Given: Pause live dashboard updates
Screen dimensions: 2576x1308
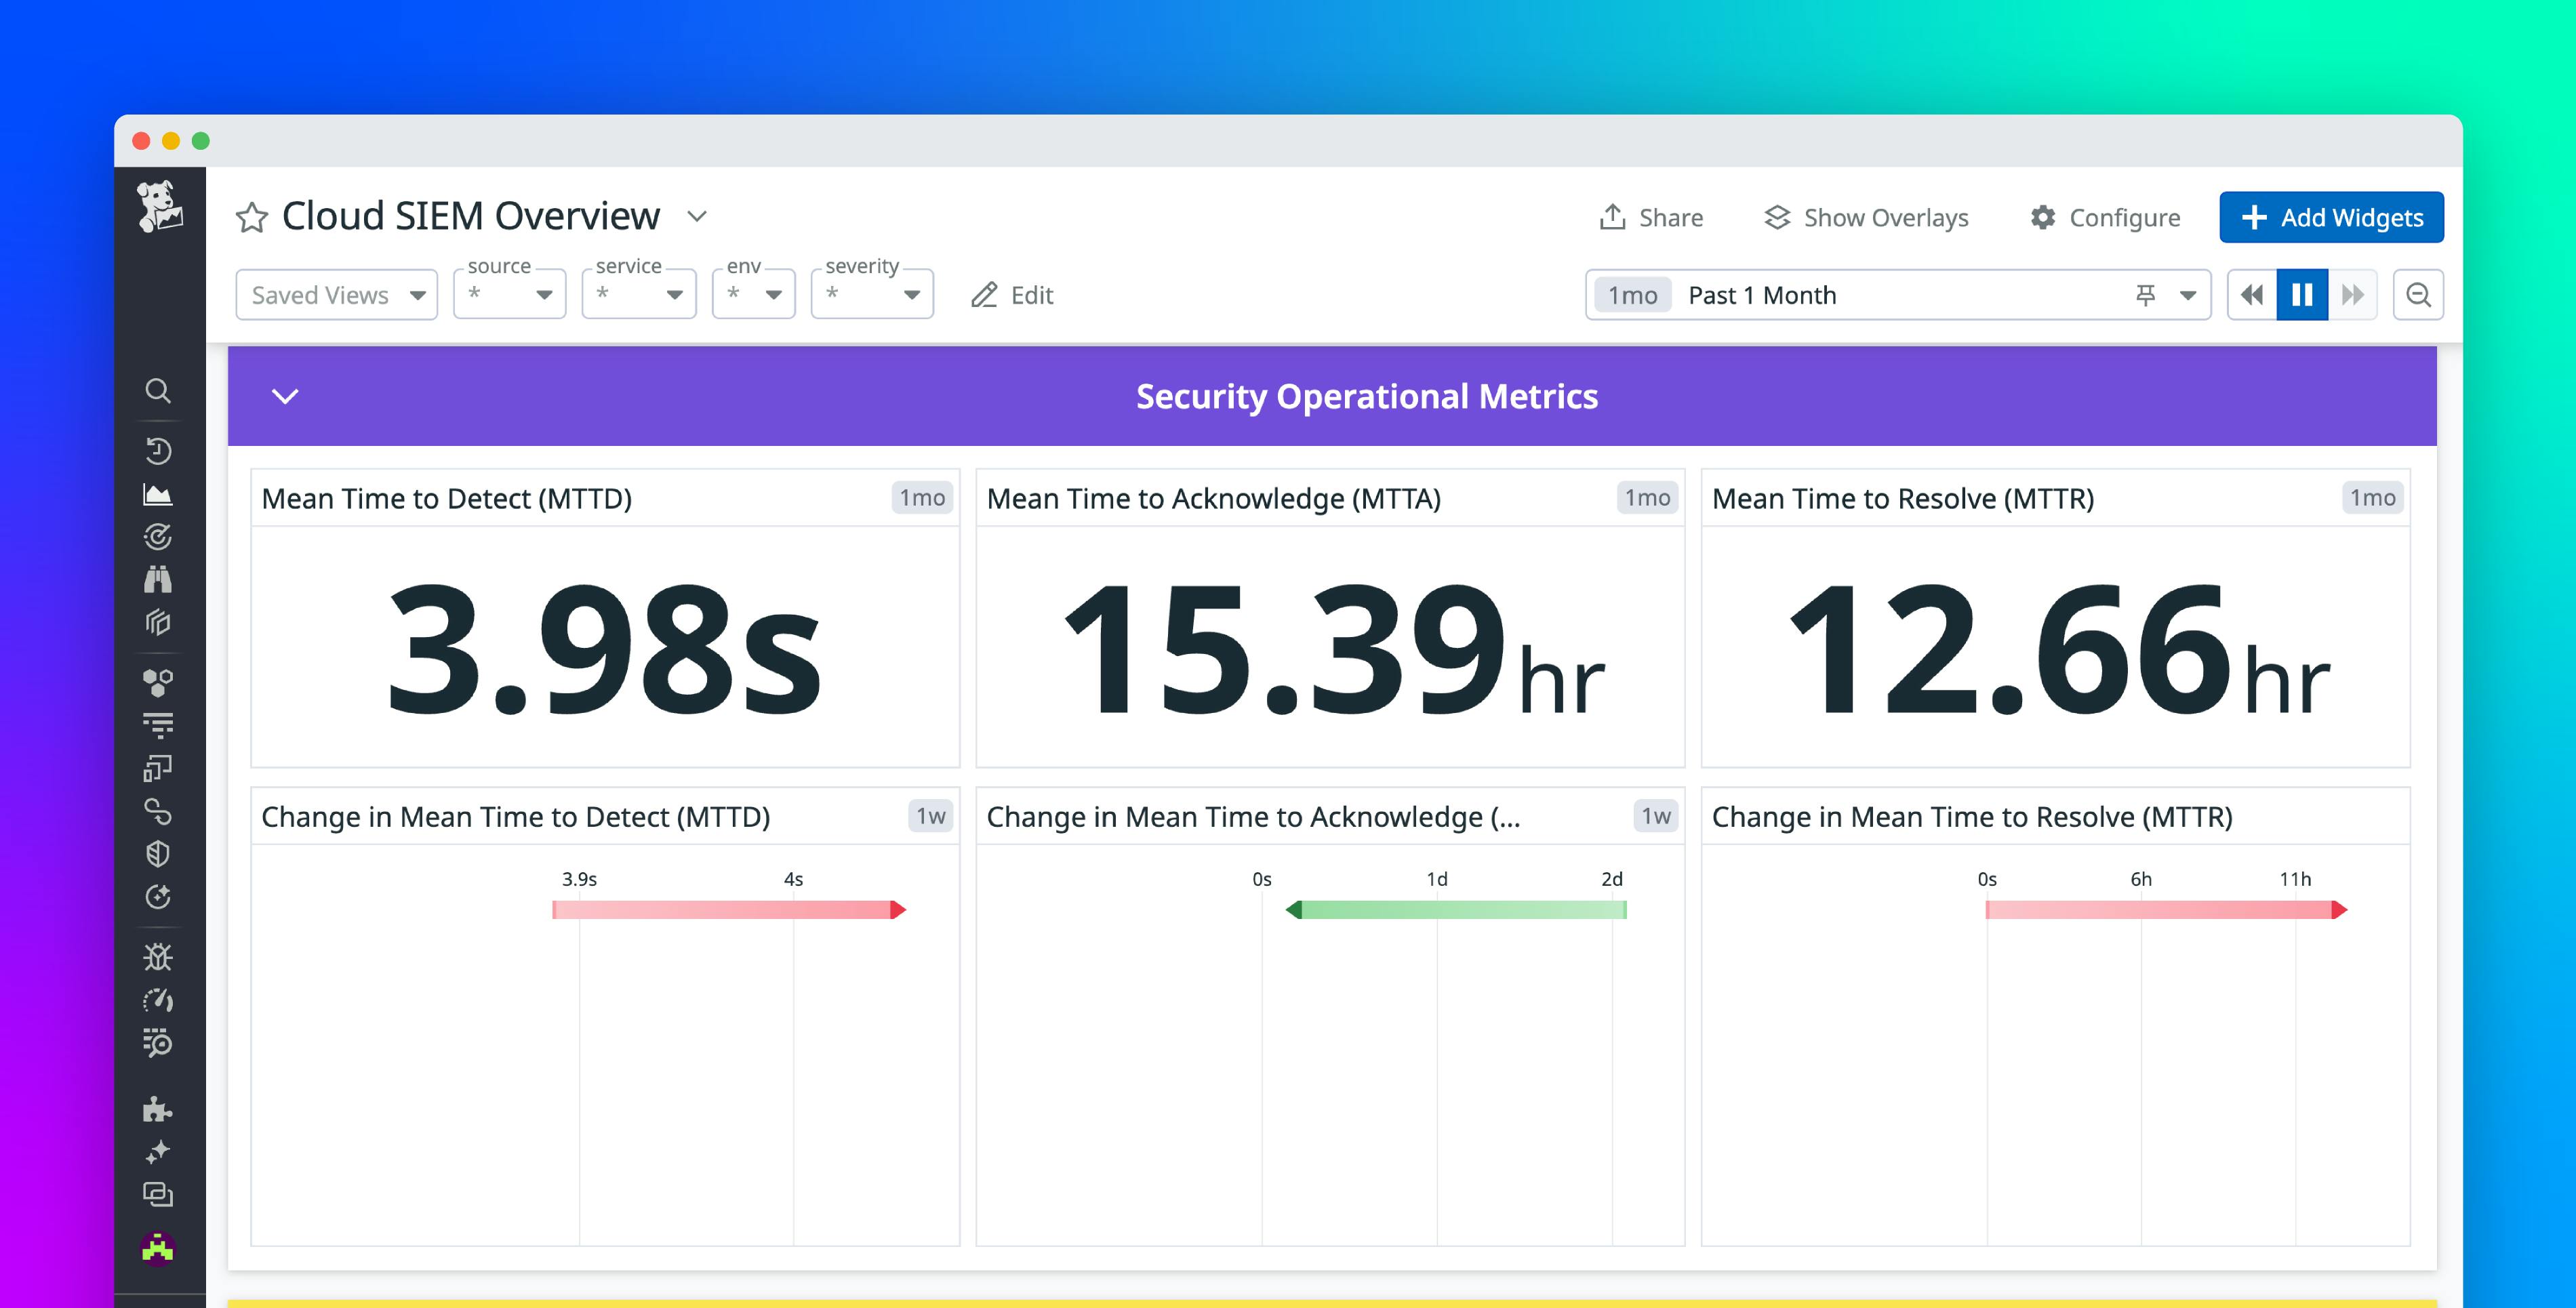Looking at the screenshot, I should tap(2303, 294).
